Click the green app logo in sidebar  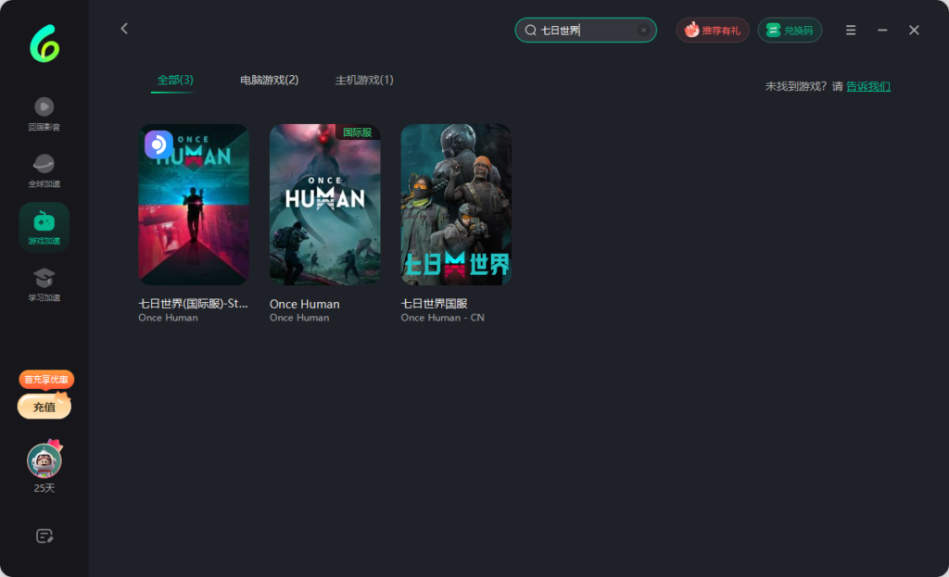(x=44, y=42)
